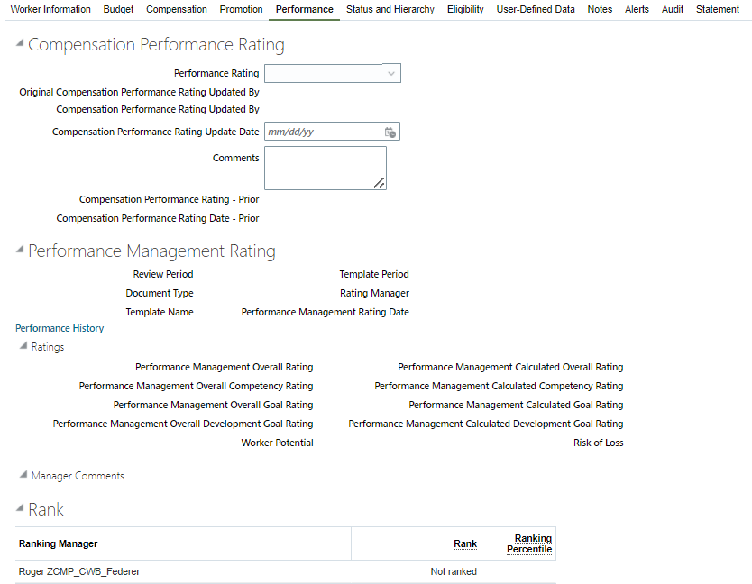This screenshot has width=752, height=584.
Task: Click the Review Period label
Action: coord(163,274)
